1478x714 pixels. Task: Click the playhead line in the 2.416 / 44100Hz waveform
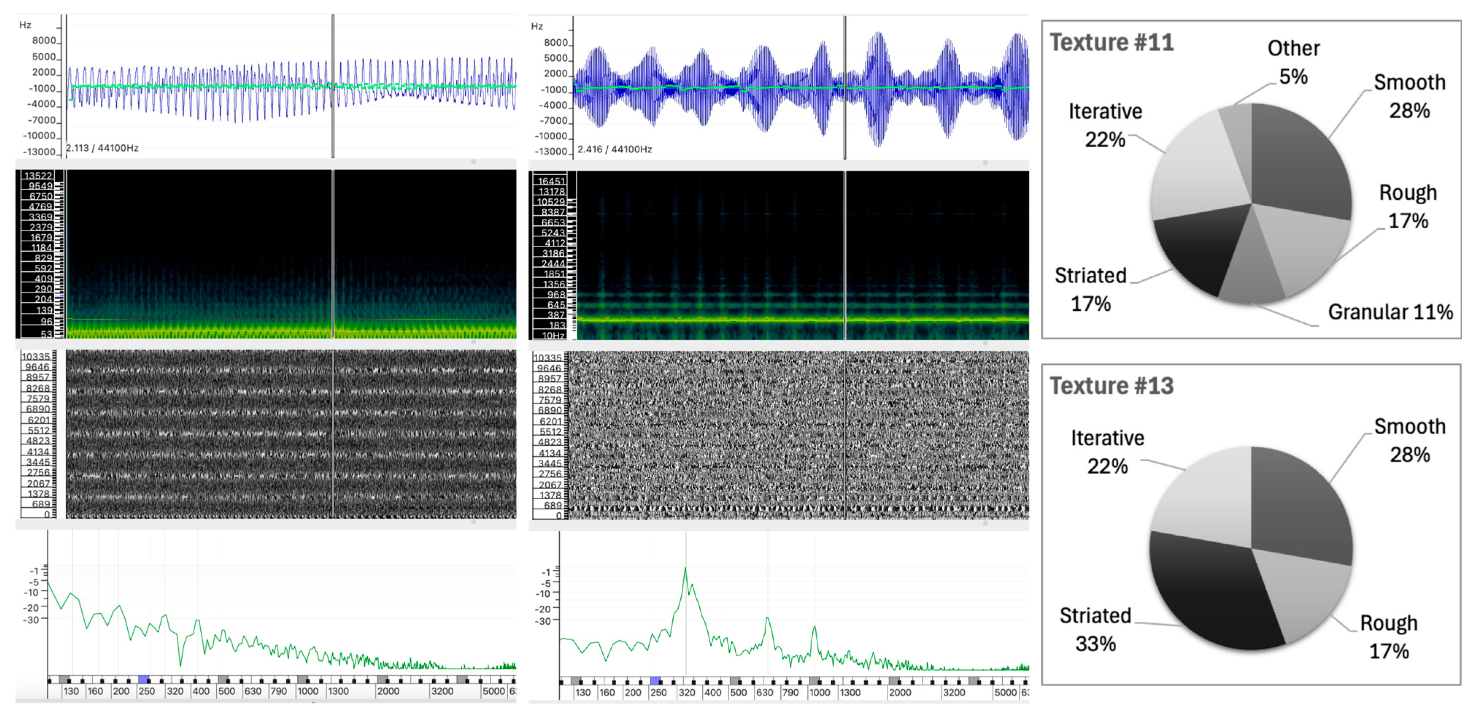844,87
